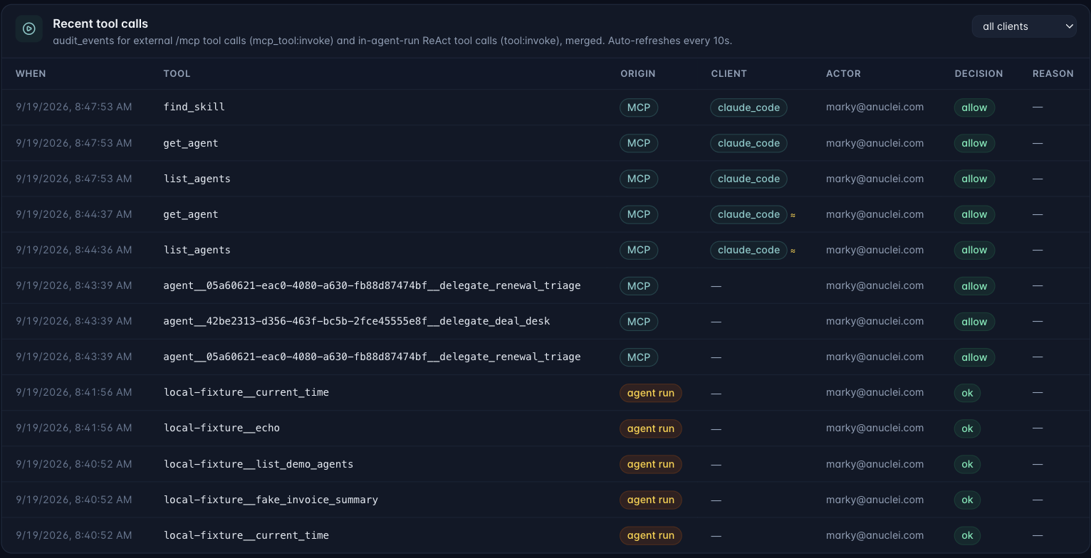Click the ok badge in the local-fixture__echo row
This screenshot has height=558, width=1091.
tap(967, 428)
